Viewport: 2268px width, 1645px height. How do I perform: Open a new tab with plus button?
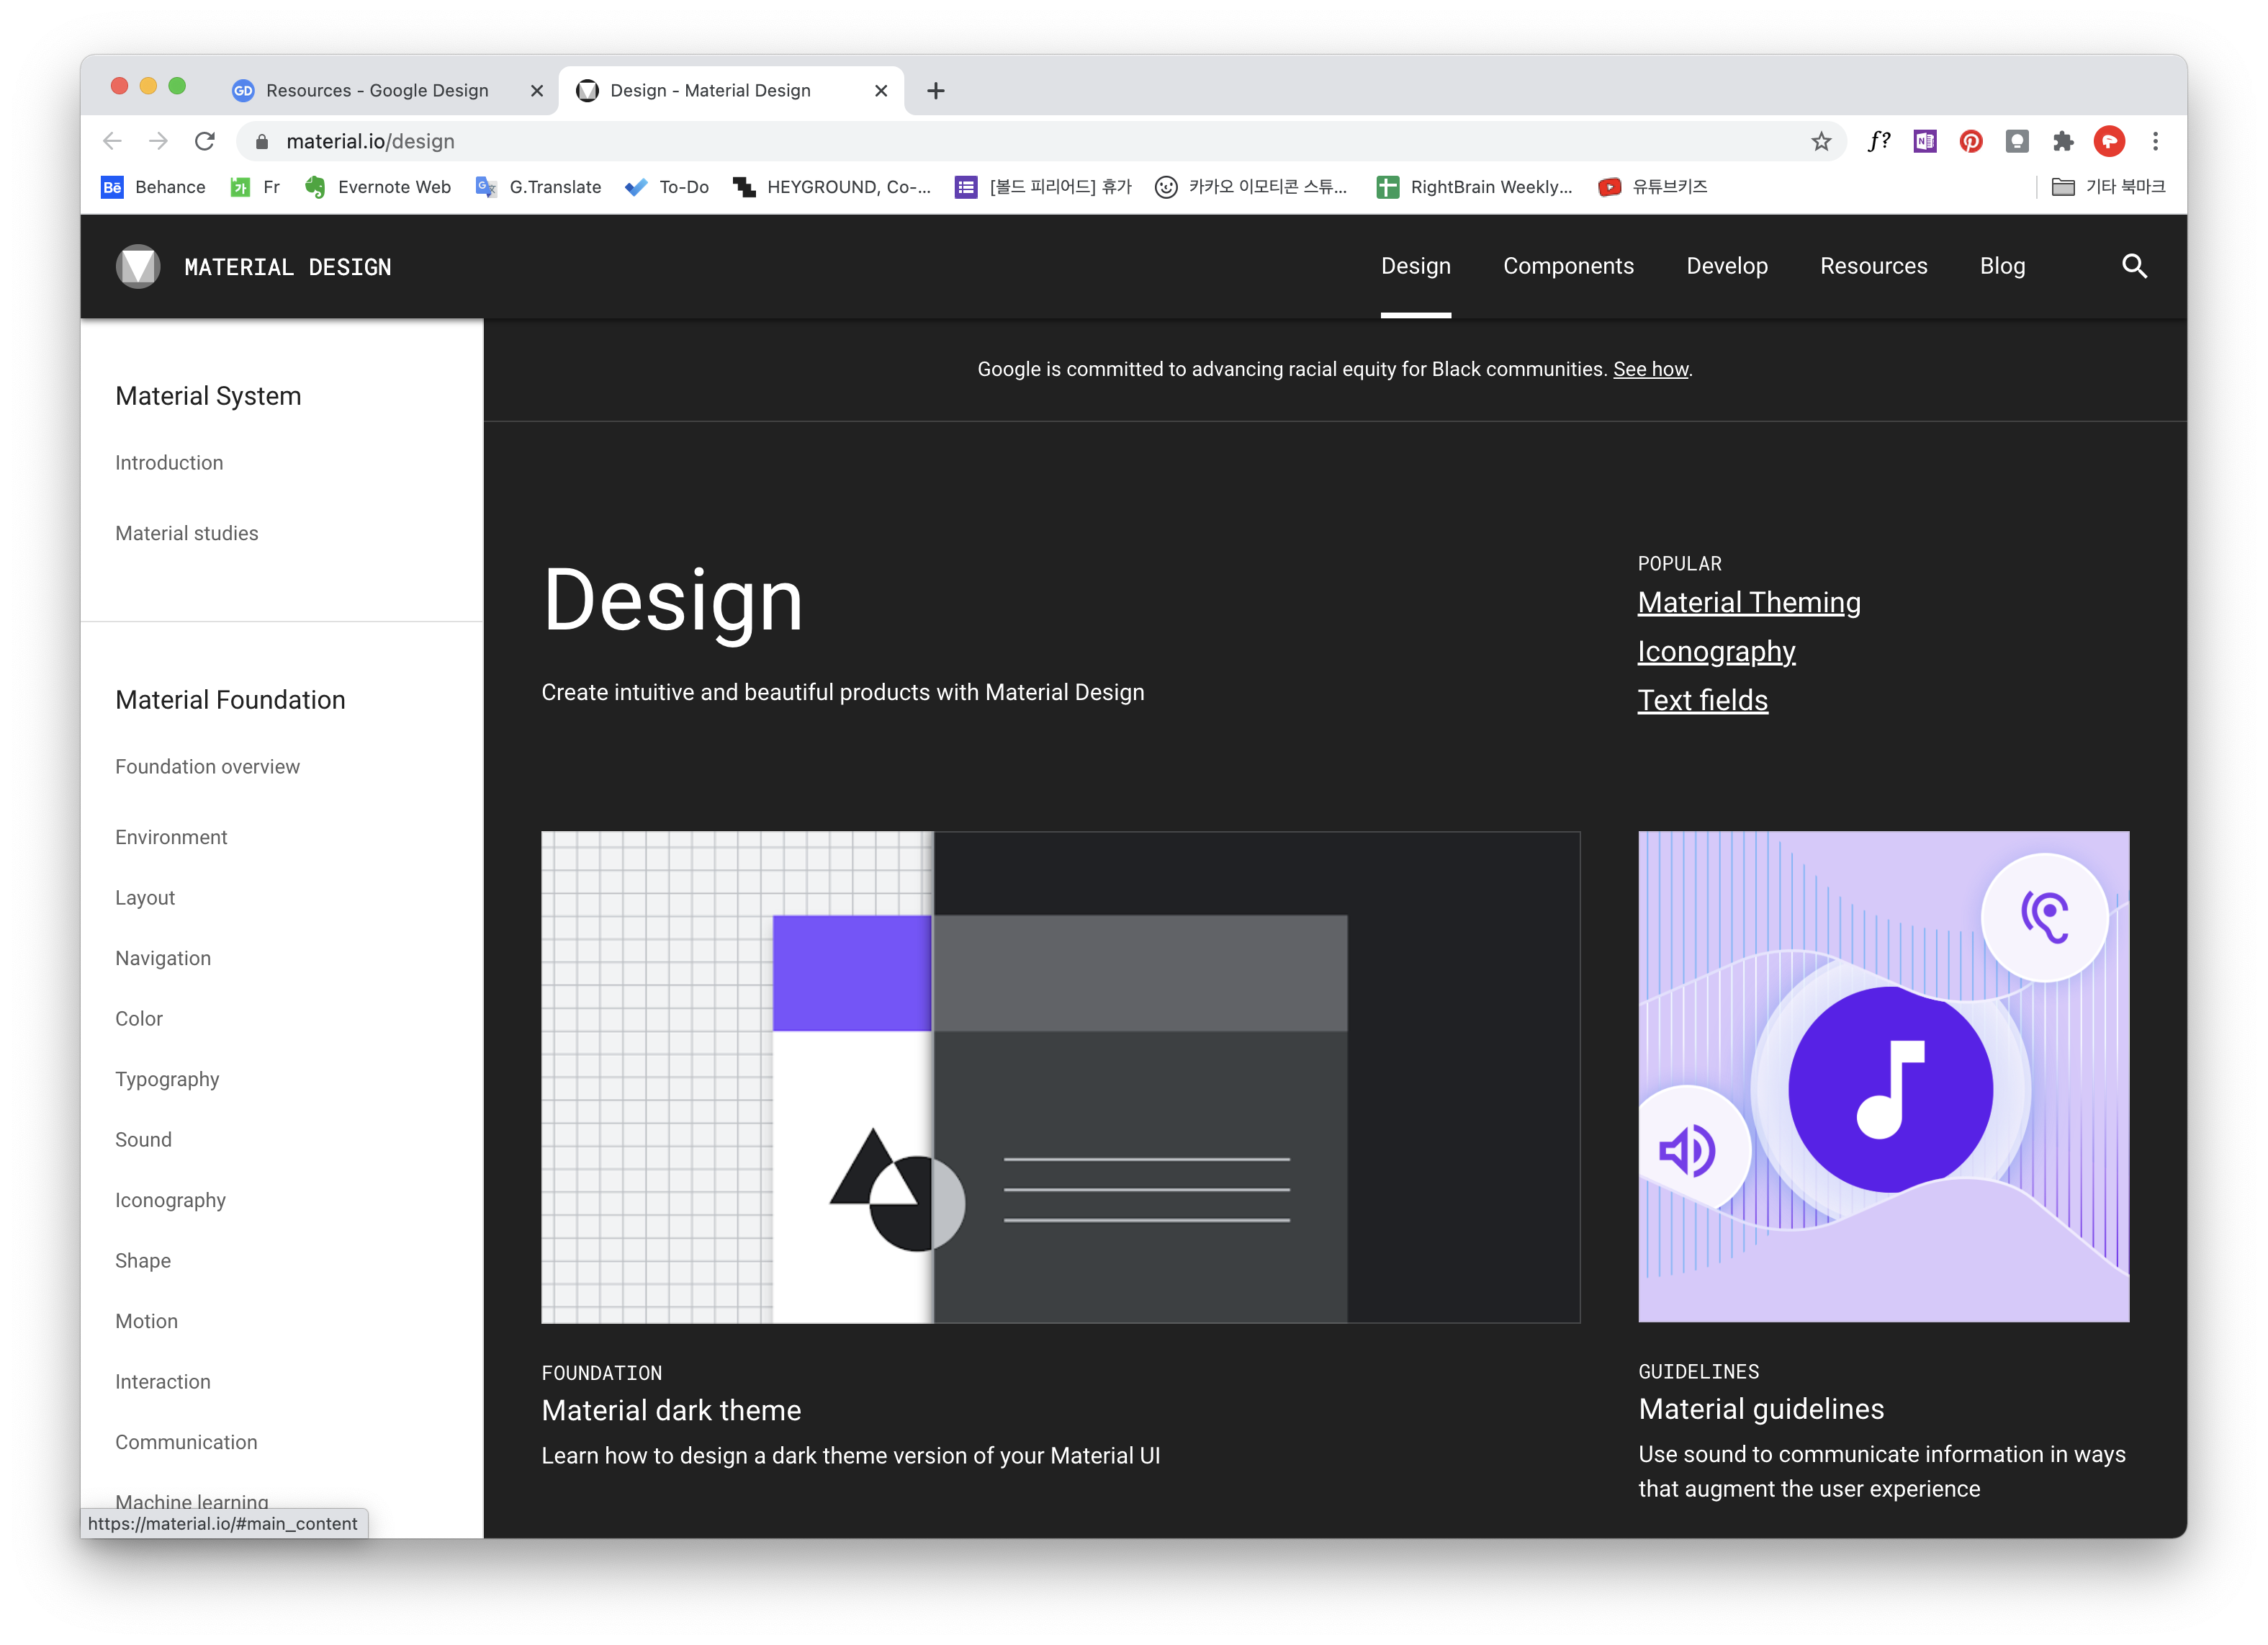click(935, 90)
